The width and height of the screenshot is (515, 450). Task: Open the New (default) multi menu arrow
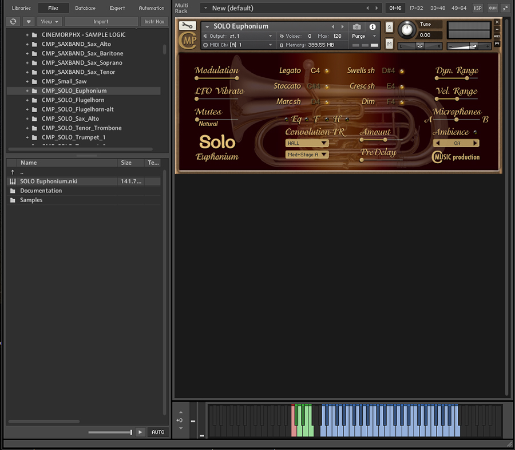pyautogui.click(x=205, y=8)
